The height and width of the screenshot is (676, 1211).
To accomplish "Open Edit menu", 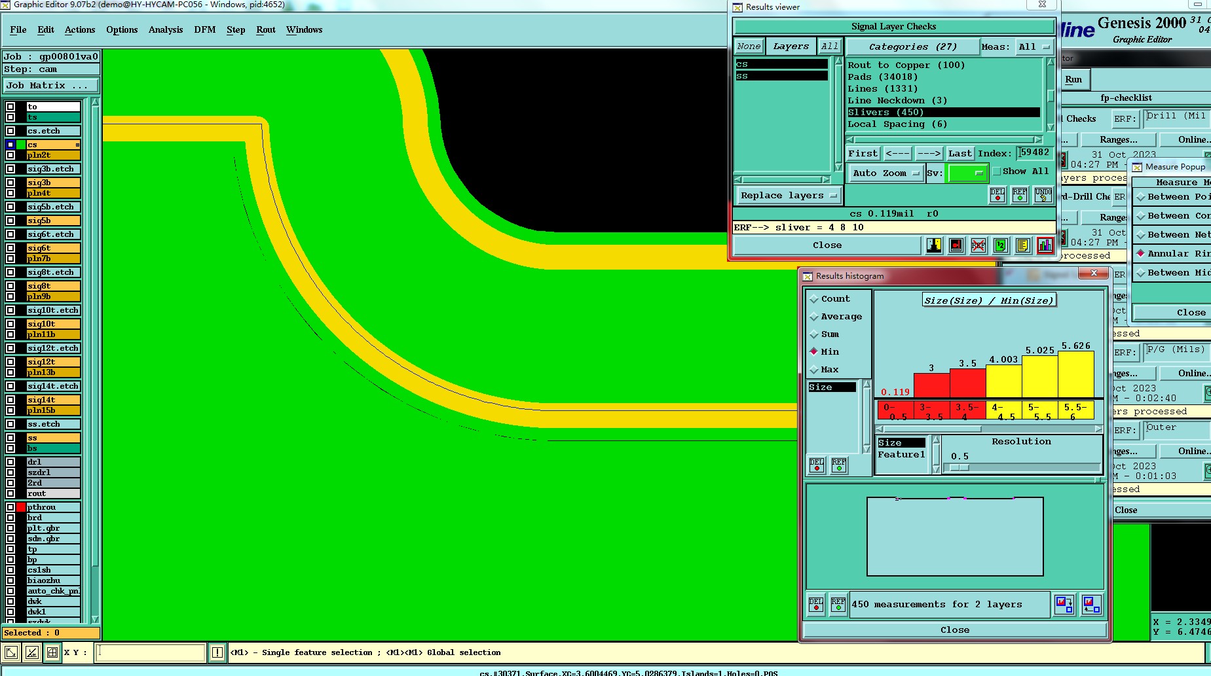I will 46,30.
